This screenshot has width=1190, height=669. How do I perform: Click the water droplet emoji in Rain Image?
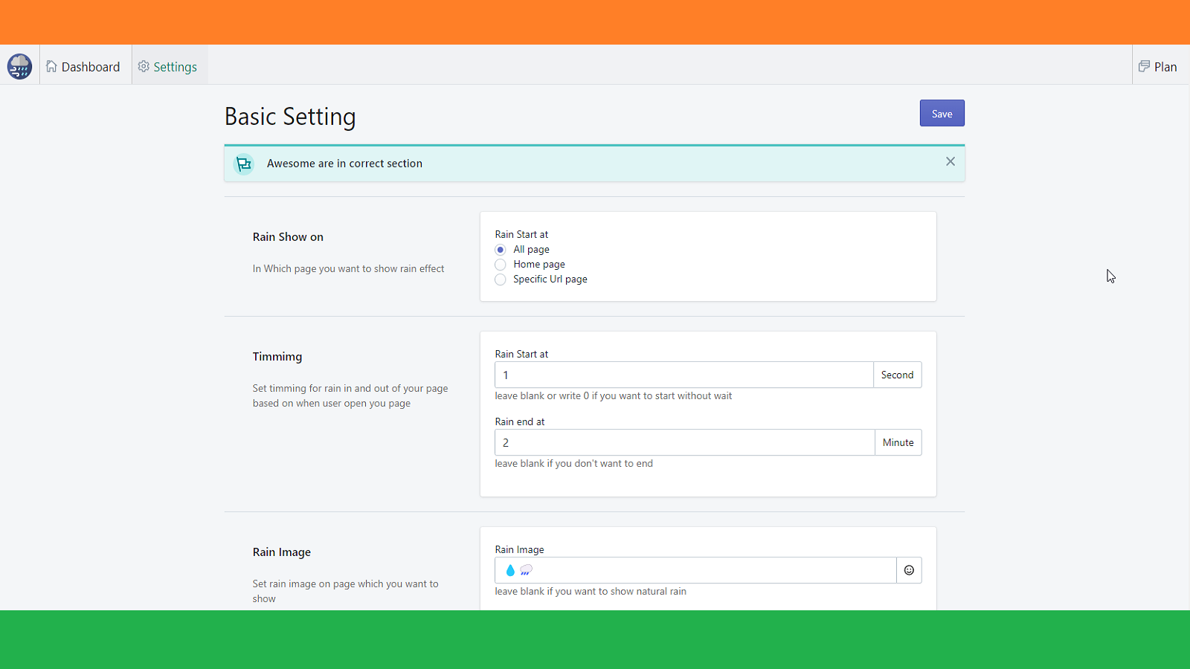(x=510, y=570)
